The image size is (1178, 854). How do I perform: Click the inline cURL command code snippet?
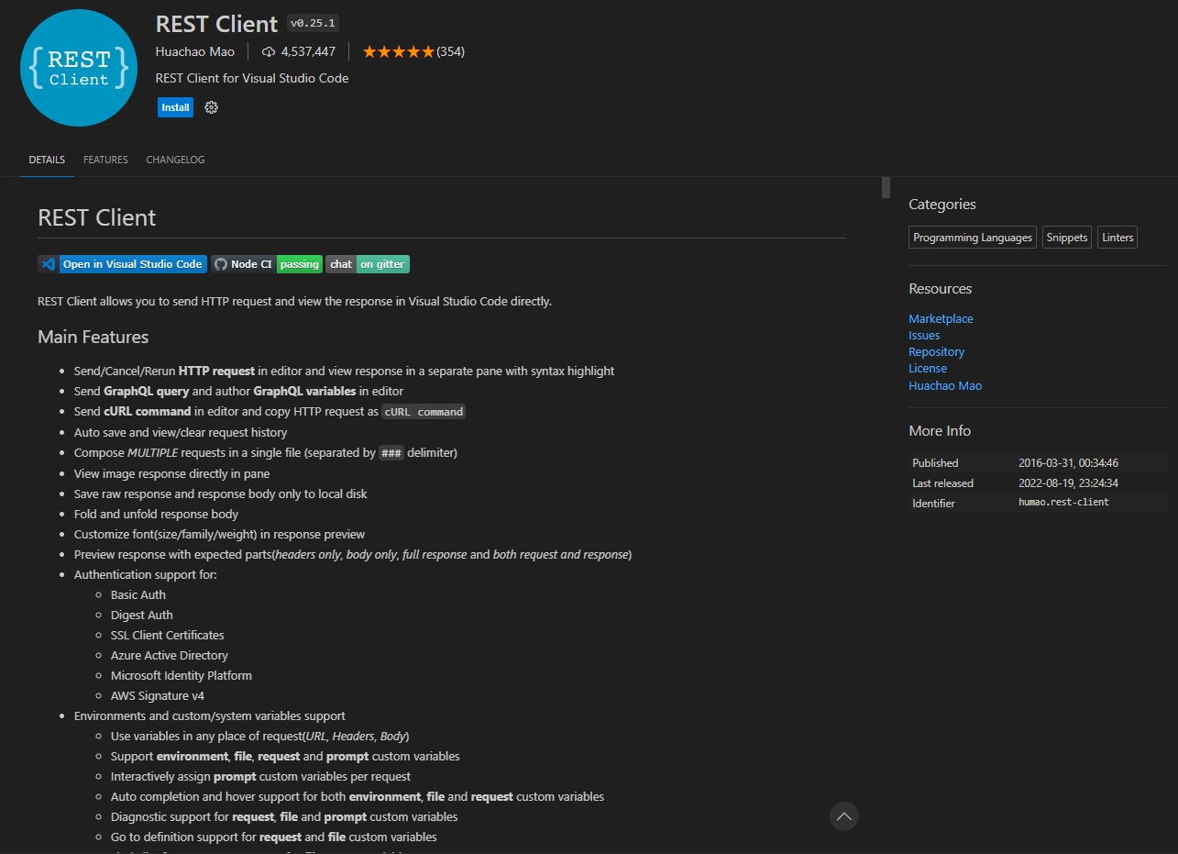click(424, 412)
